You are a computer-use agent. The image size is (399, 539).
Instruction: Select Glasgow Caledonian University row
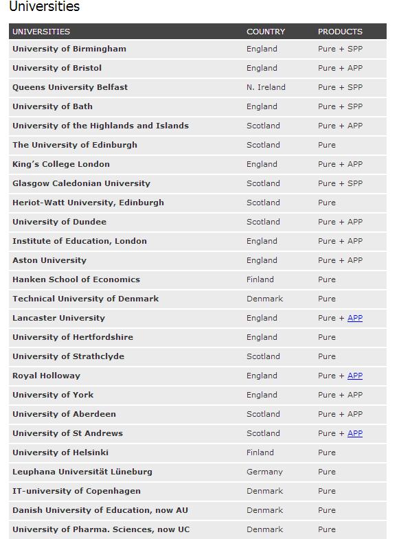pos(198,183)
